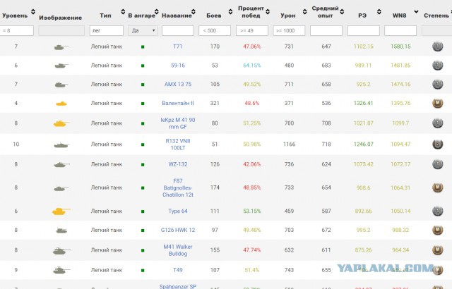The height and width of the screenshot is (289, 452).
Task: Click the T71 mastery badge
Action: 437,47
